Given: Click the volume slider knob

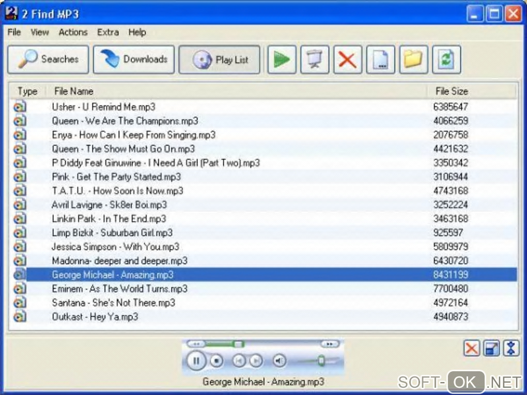Looking at the screenshot, I should click(x=321, y=361).
